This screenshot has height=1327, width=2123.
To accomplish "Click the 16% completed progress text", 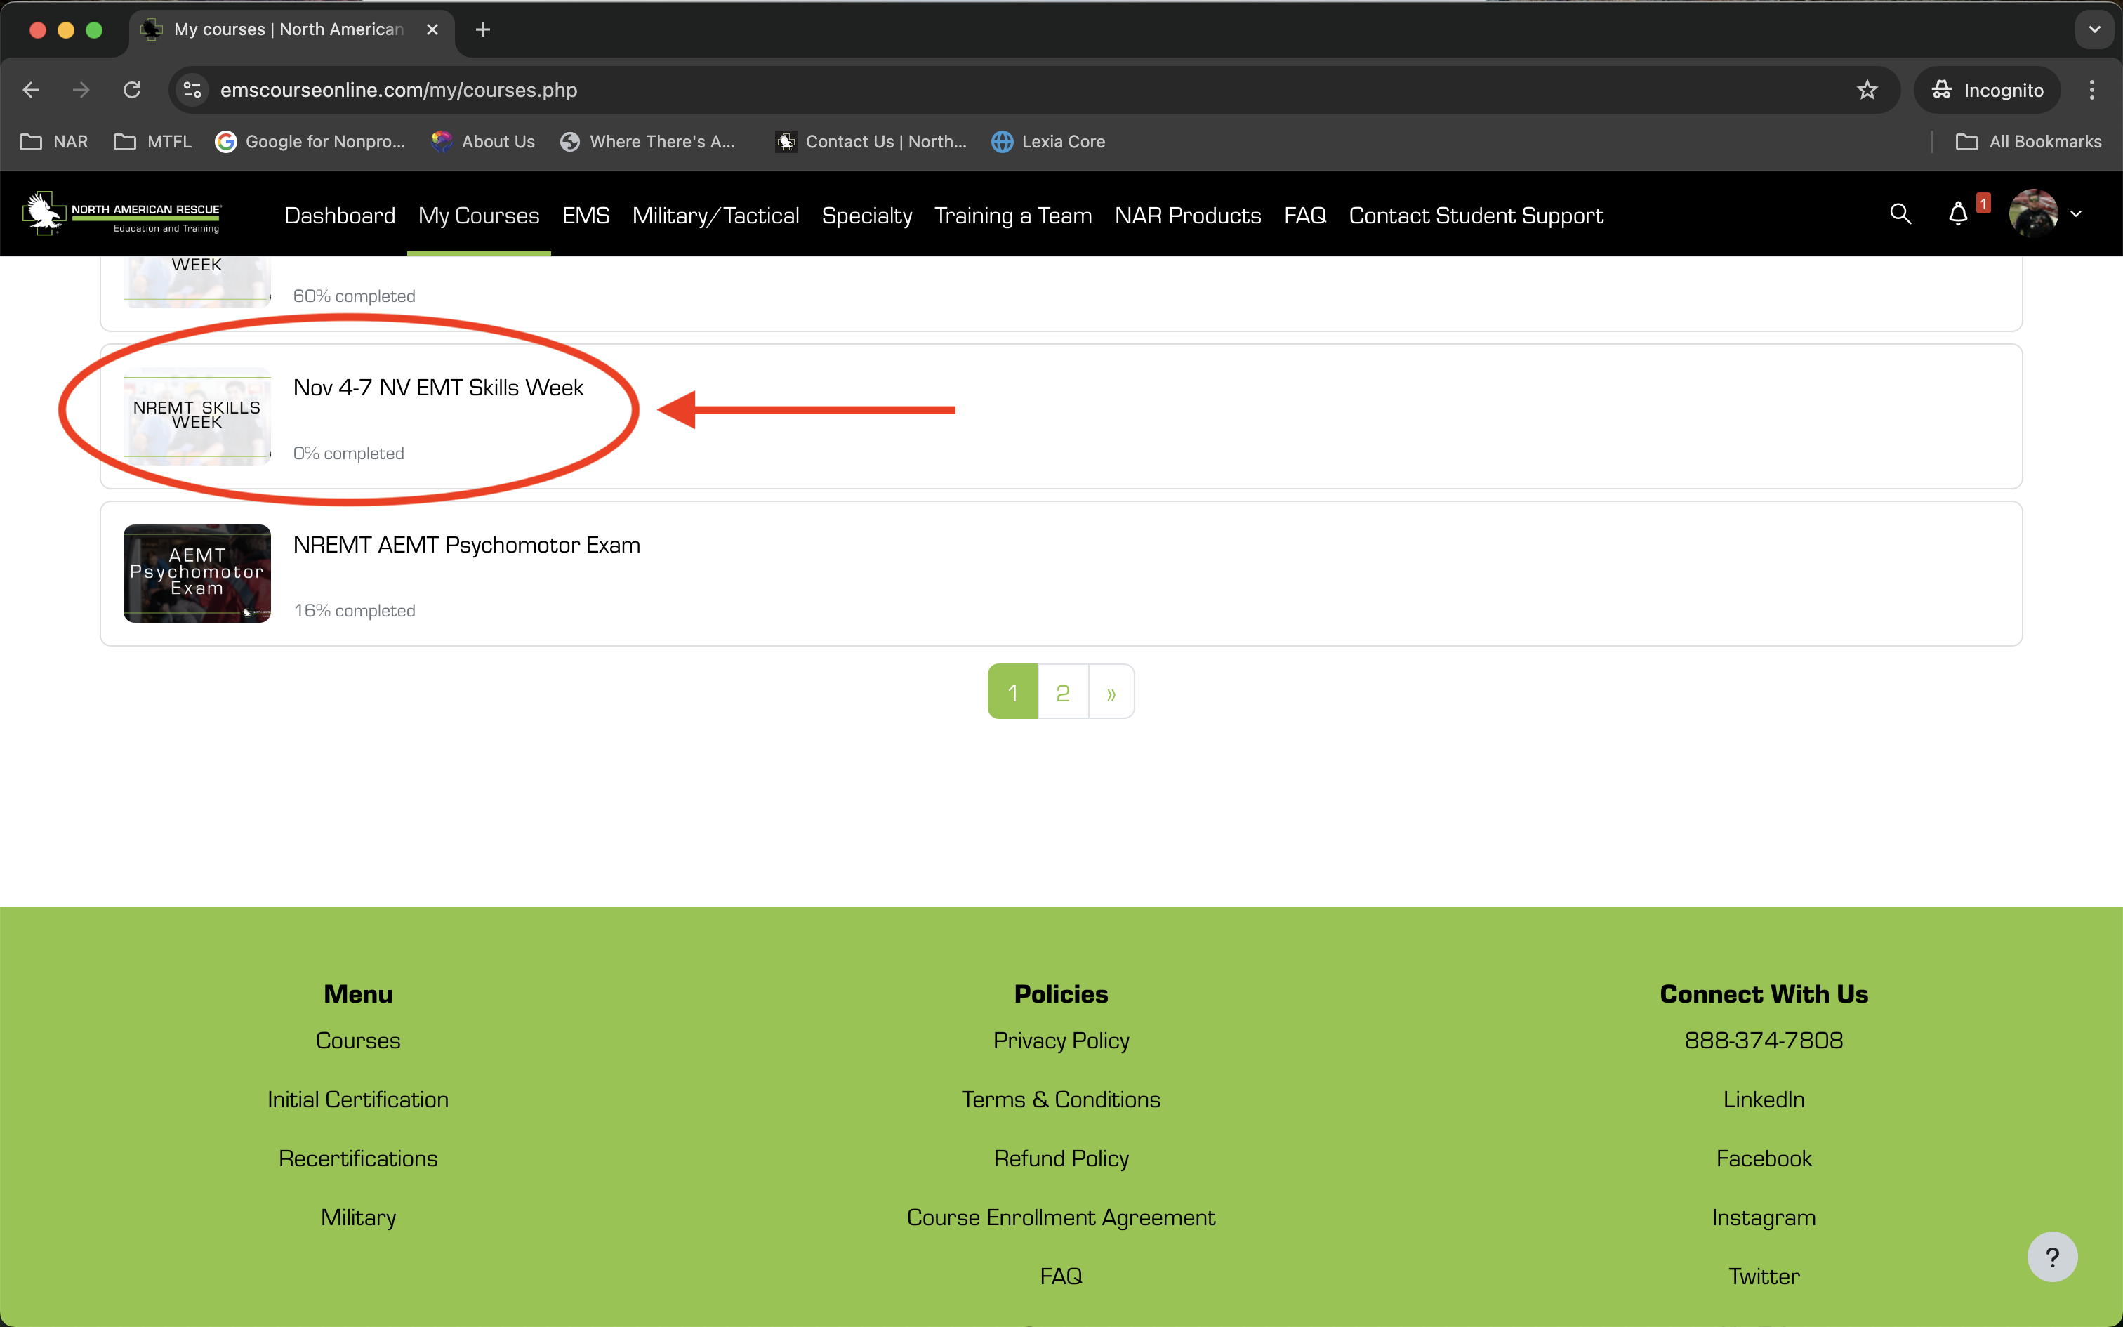I will coord(355,610).
